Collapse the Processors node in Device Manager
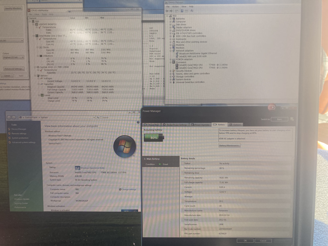Screen dimensions: 328x246 click(170, 62)
